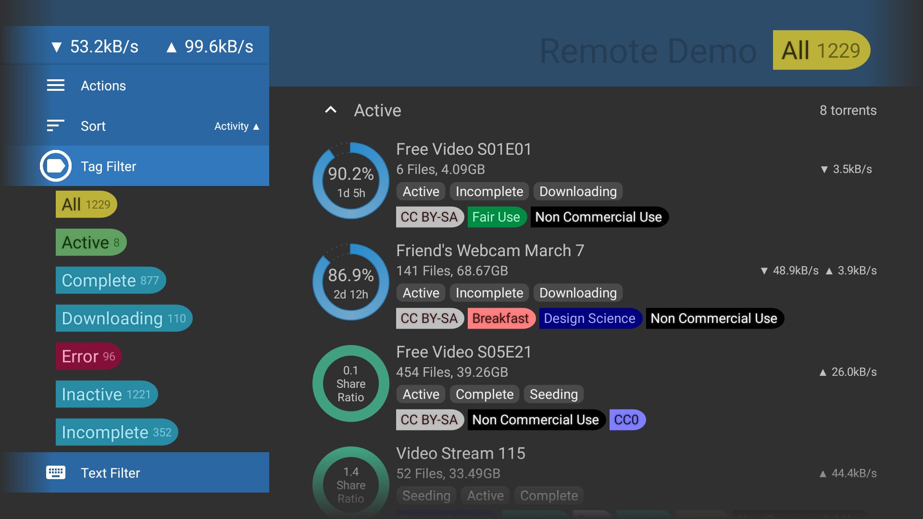Click the Text Filter keyboard icon
The image size is (923, 519).
coord(56,473)
